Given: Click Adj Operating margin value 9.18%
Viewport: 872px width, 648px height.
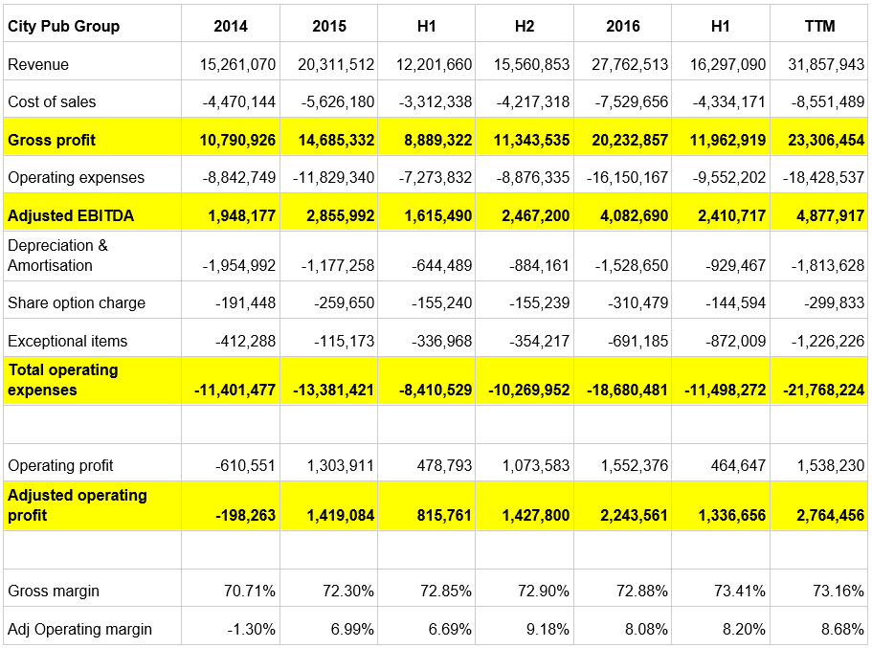Looking at the screenshot, I should pos(548,629).
